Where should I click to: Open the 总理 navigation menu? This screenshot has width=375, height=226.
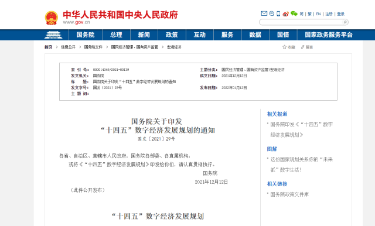click(116, 35)
